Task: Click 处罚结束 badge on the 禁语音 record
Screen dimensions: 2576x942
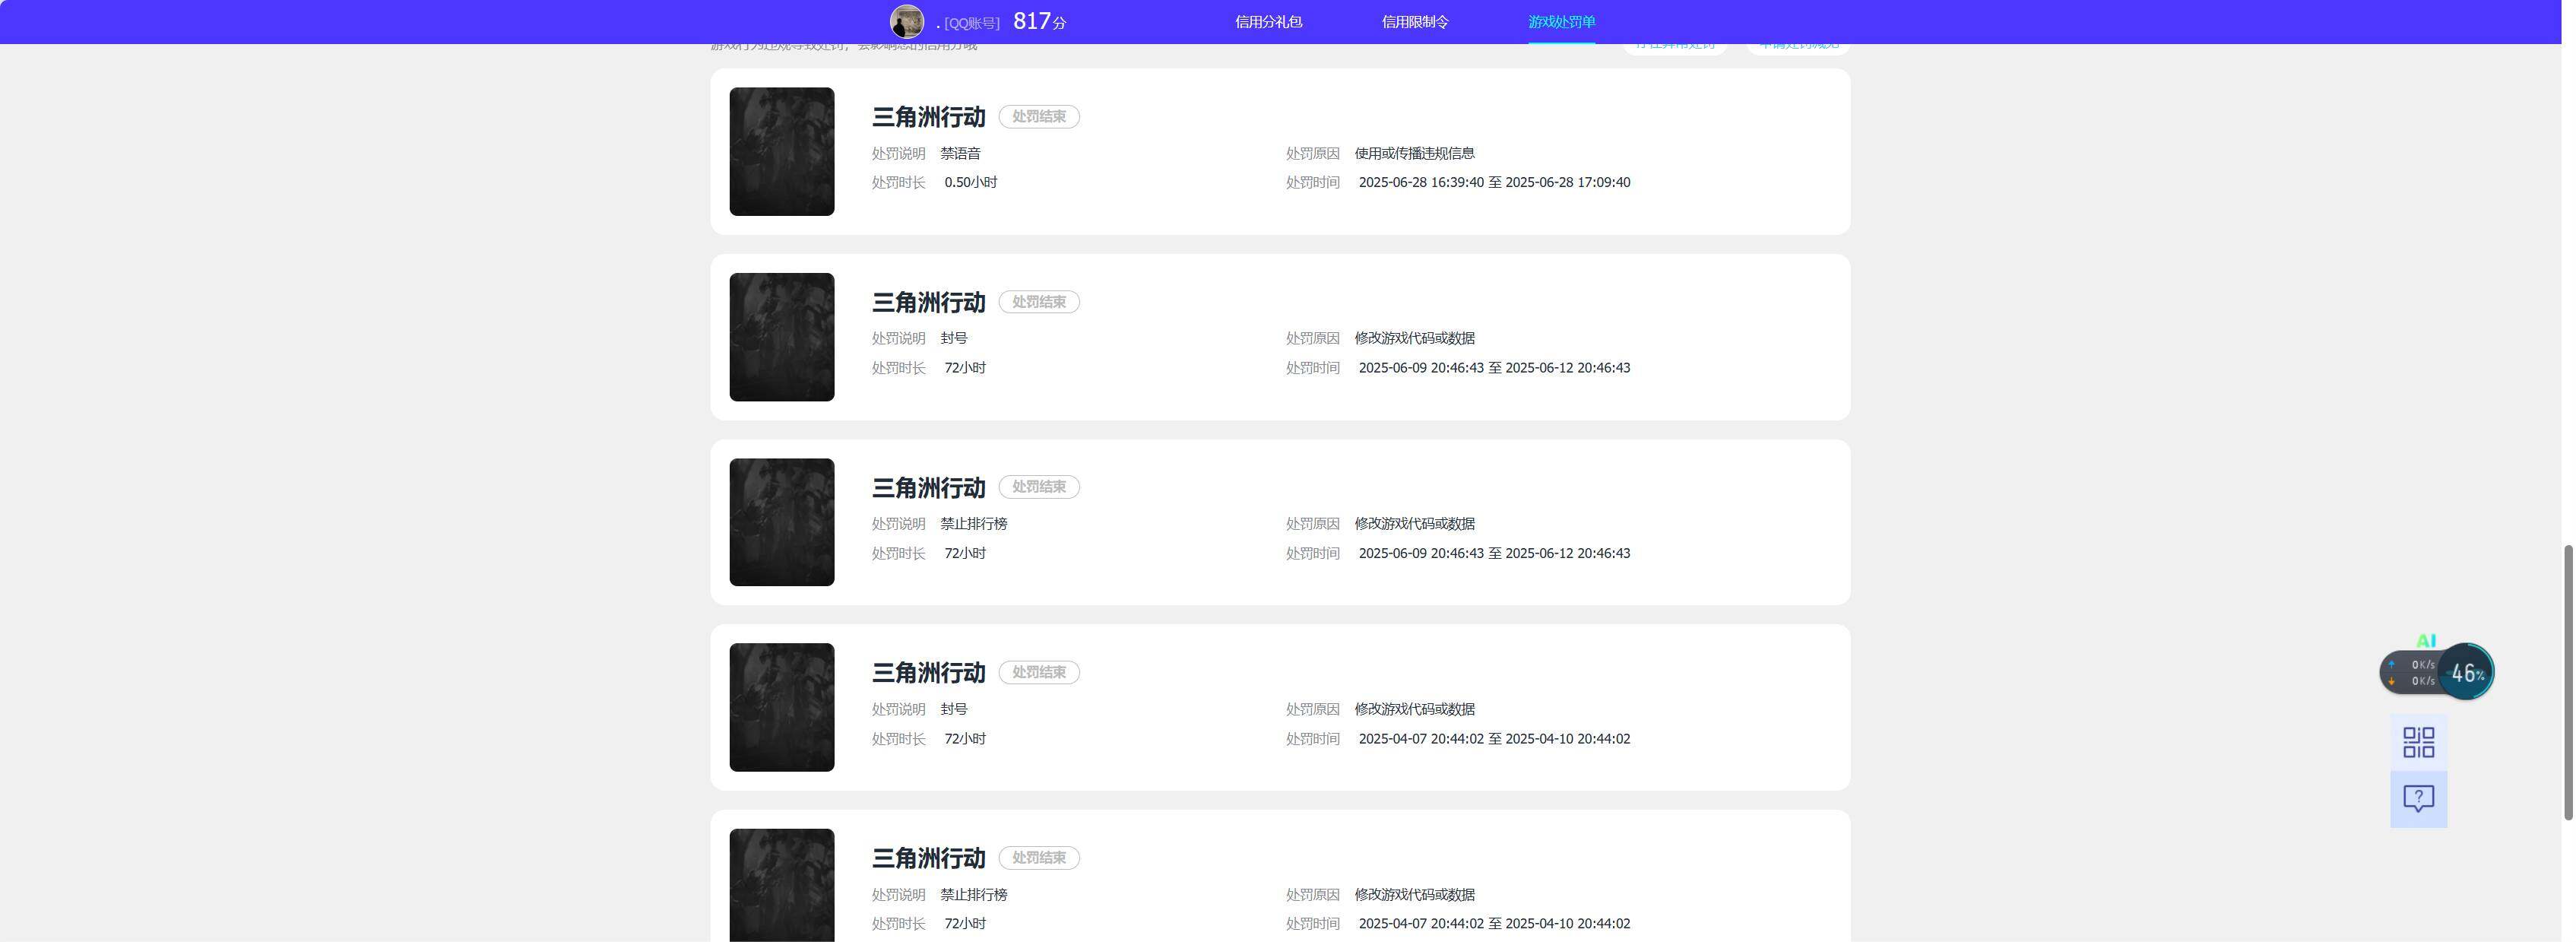Action: tap(1038, 116)
